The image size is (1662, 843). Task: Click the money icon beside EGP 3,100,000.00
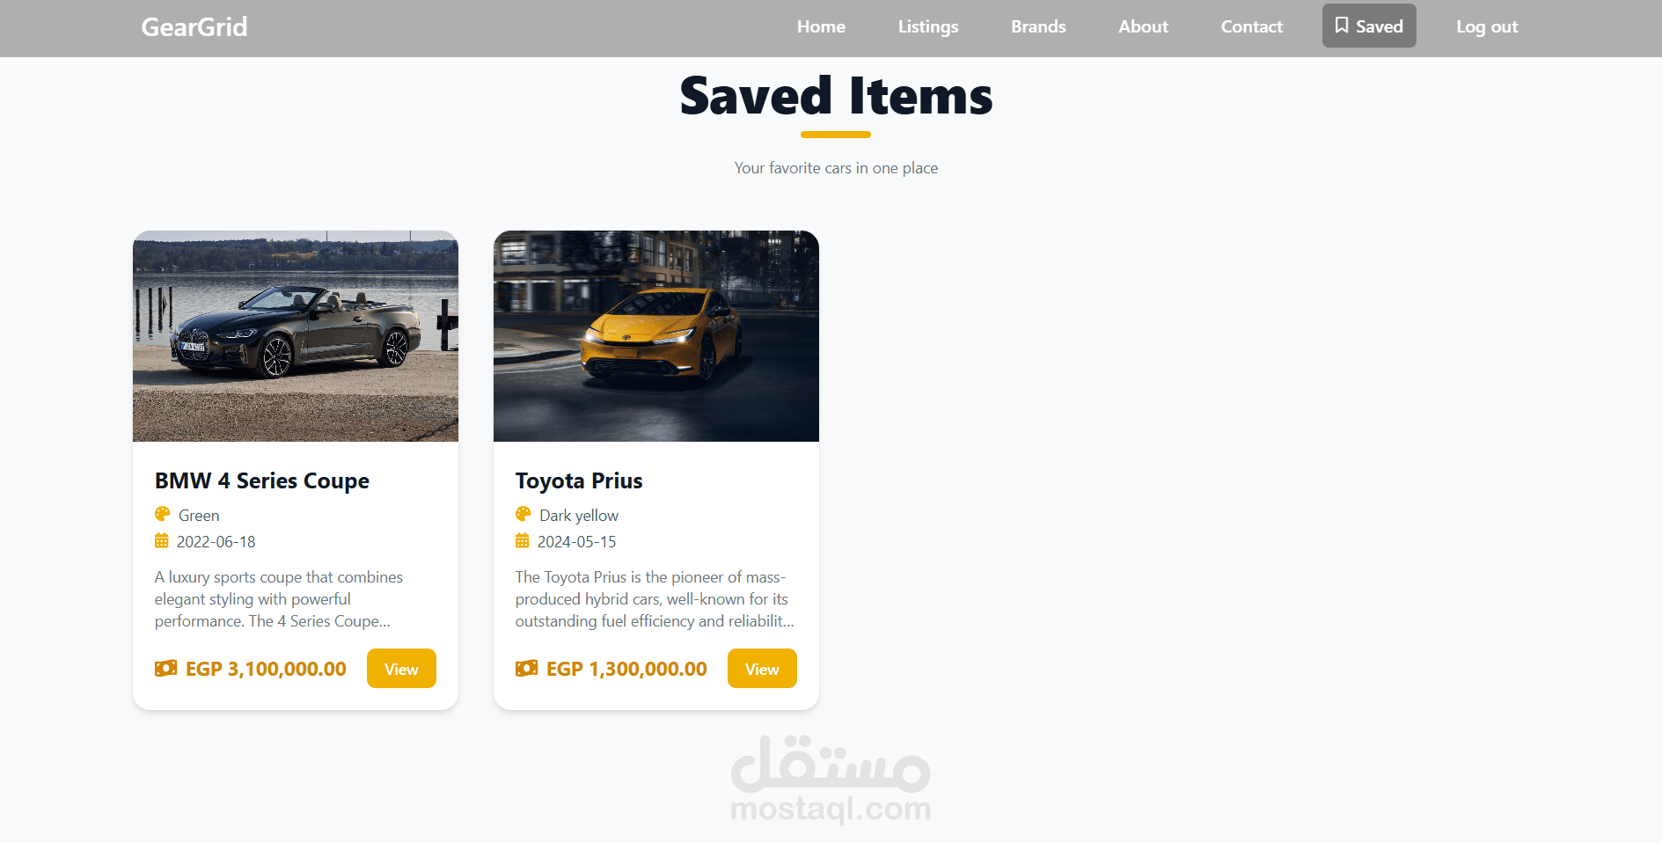tap(166, 669)
